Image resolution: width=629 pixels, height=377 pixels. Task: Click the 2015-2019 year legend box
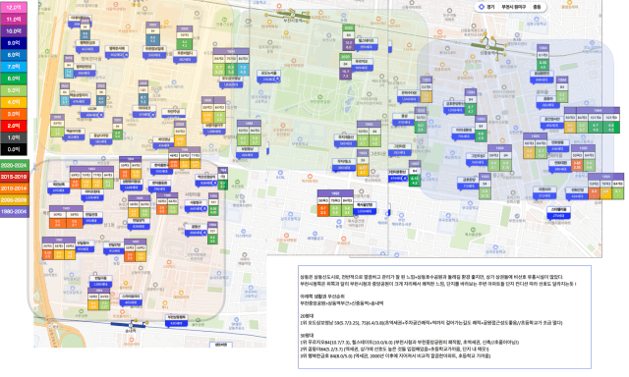coord(14,177)
